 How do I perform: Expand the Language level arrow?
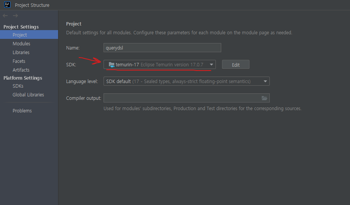[x=265, y=82]
